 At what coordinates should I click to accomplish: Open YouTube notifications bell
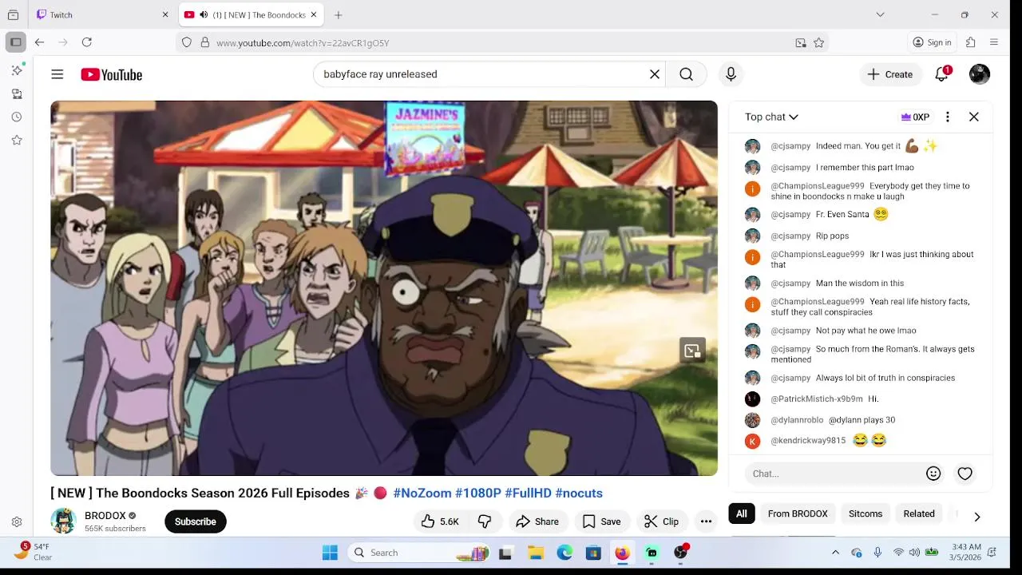942,74
